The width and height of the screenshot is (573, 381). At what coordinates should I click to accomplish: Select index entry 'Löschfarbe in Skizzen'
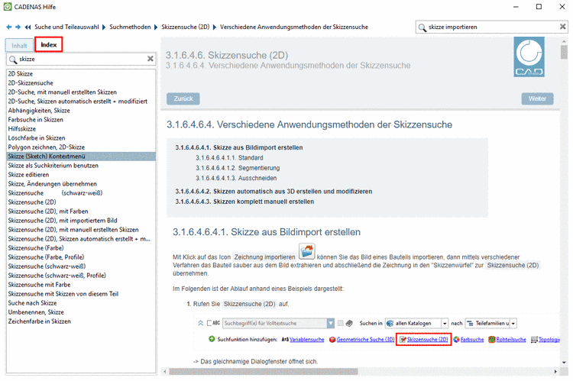(x=81, y=137)
